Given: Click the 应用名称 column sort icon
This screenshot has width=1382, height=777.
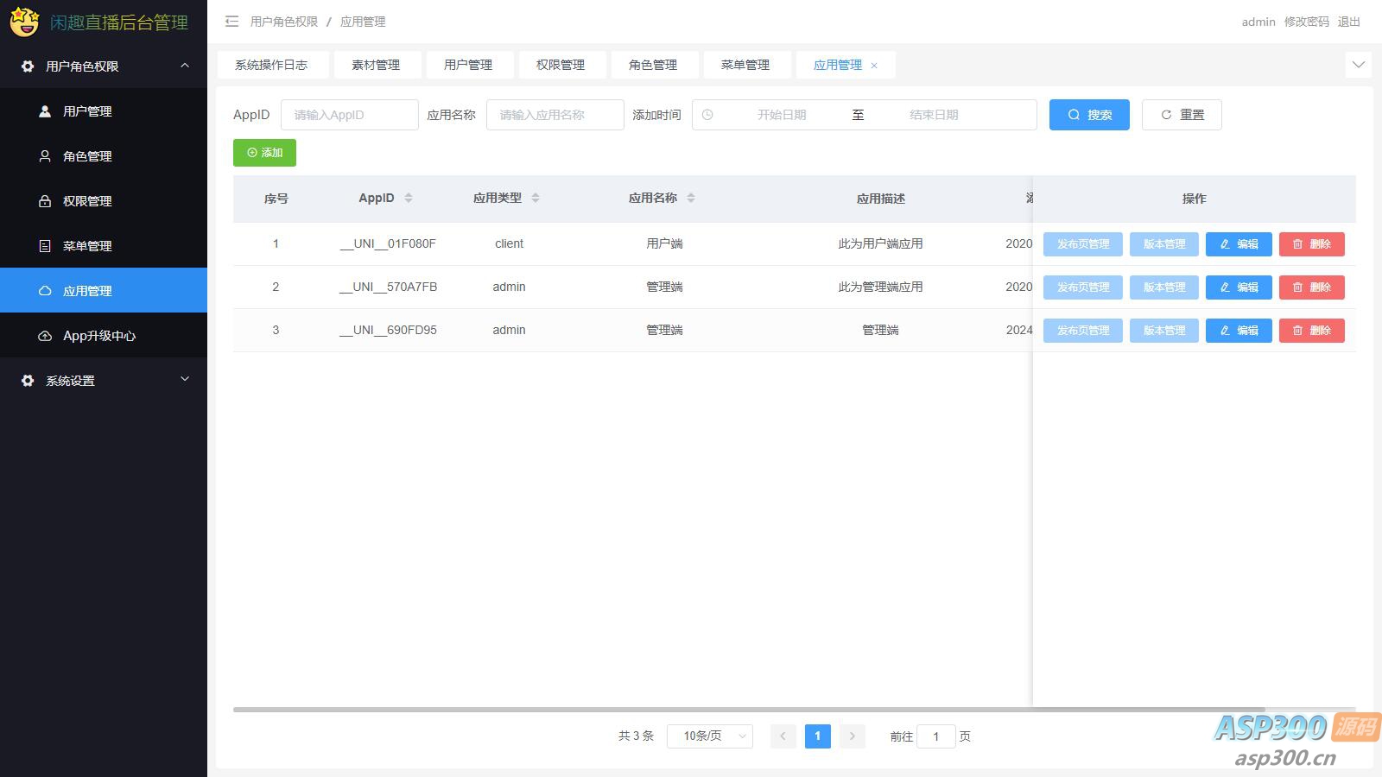Looking at the screenshot, I should coord(691,199).
